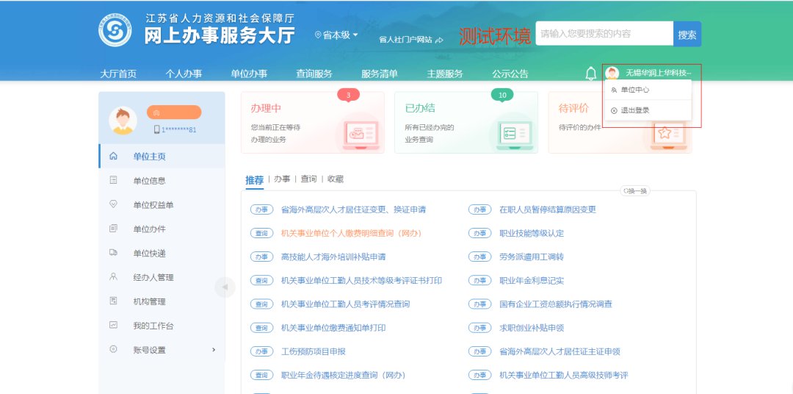This screenshot has width=793, height=394.
Task: Click the 单位快递 delivery truck icon
Action: click(113, 253)
